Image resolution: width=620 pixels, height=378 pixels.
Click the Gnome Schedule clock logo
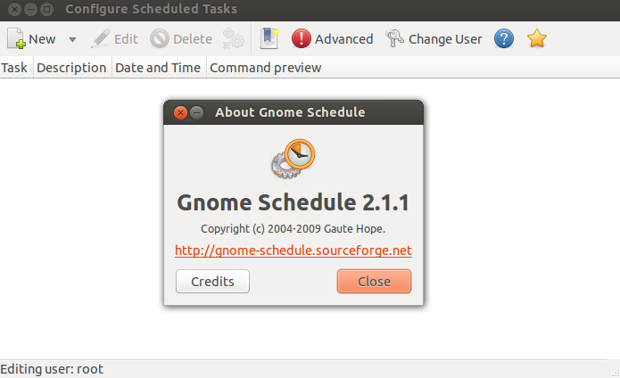click(293, 159)
